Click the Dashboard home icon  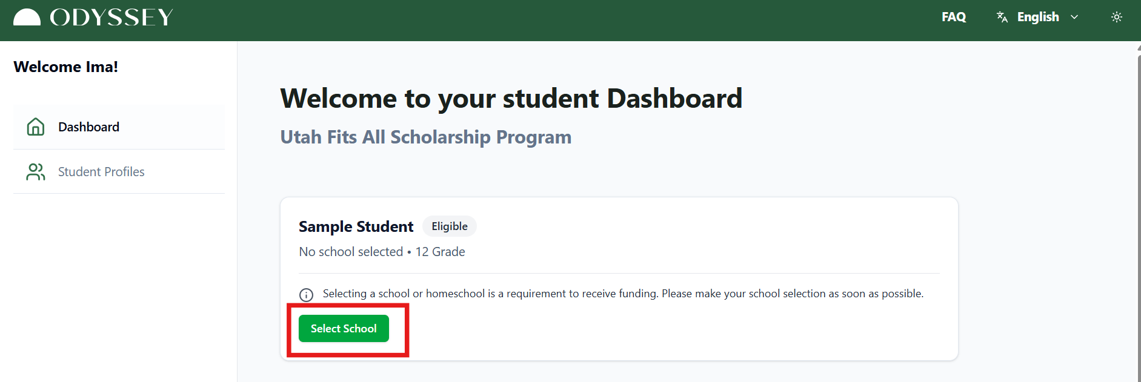tap(36, 127)
